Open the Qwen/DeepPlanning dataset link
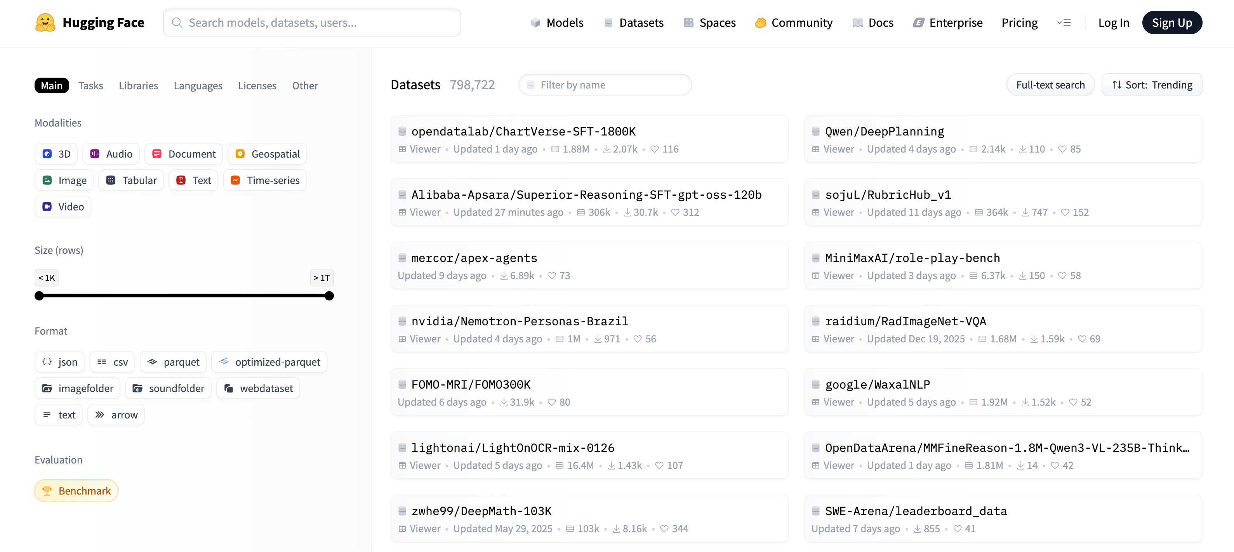This screenshot has width=1234, height=552. point(884,131)
